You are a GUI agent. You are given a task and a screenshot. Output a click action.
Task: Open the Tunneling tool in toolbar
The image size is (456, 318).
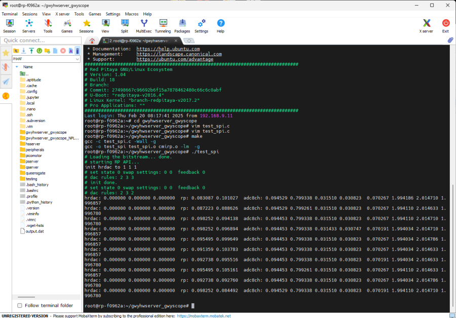pyautogui.click(x=163, y=26)
